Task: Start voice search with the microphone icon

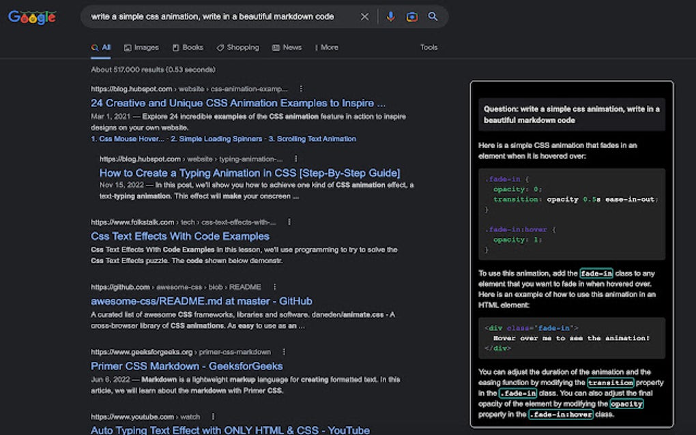Action: [390, 16]
